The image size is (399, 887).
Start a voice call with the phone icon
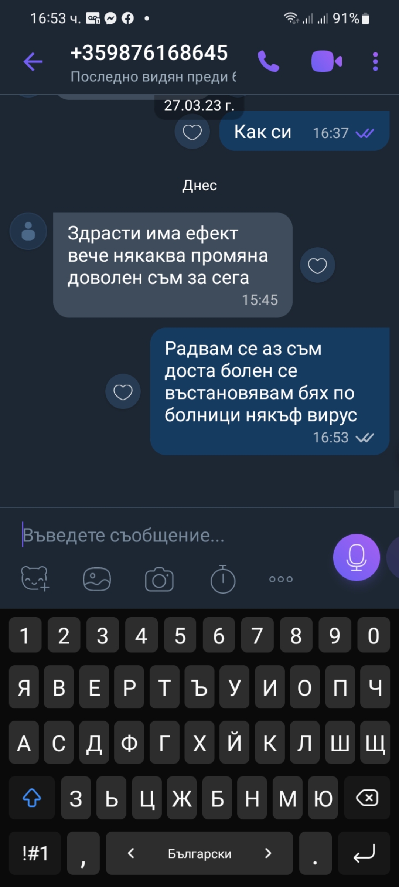[x=268, y=61]
